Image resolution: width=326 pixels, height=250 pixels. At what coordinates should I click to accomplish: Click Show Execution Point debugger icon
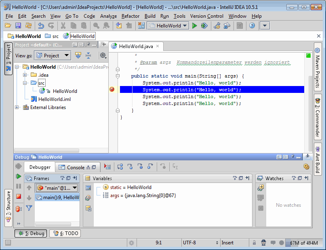pos(107,167)
